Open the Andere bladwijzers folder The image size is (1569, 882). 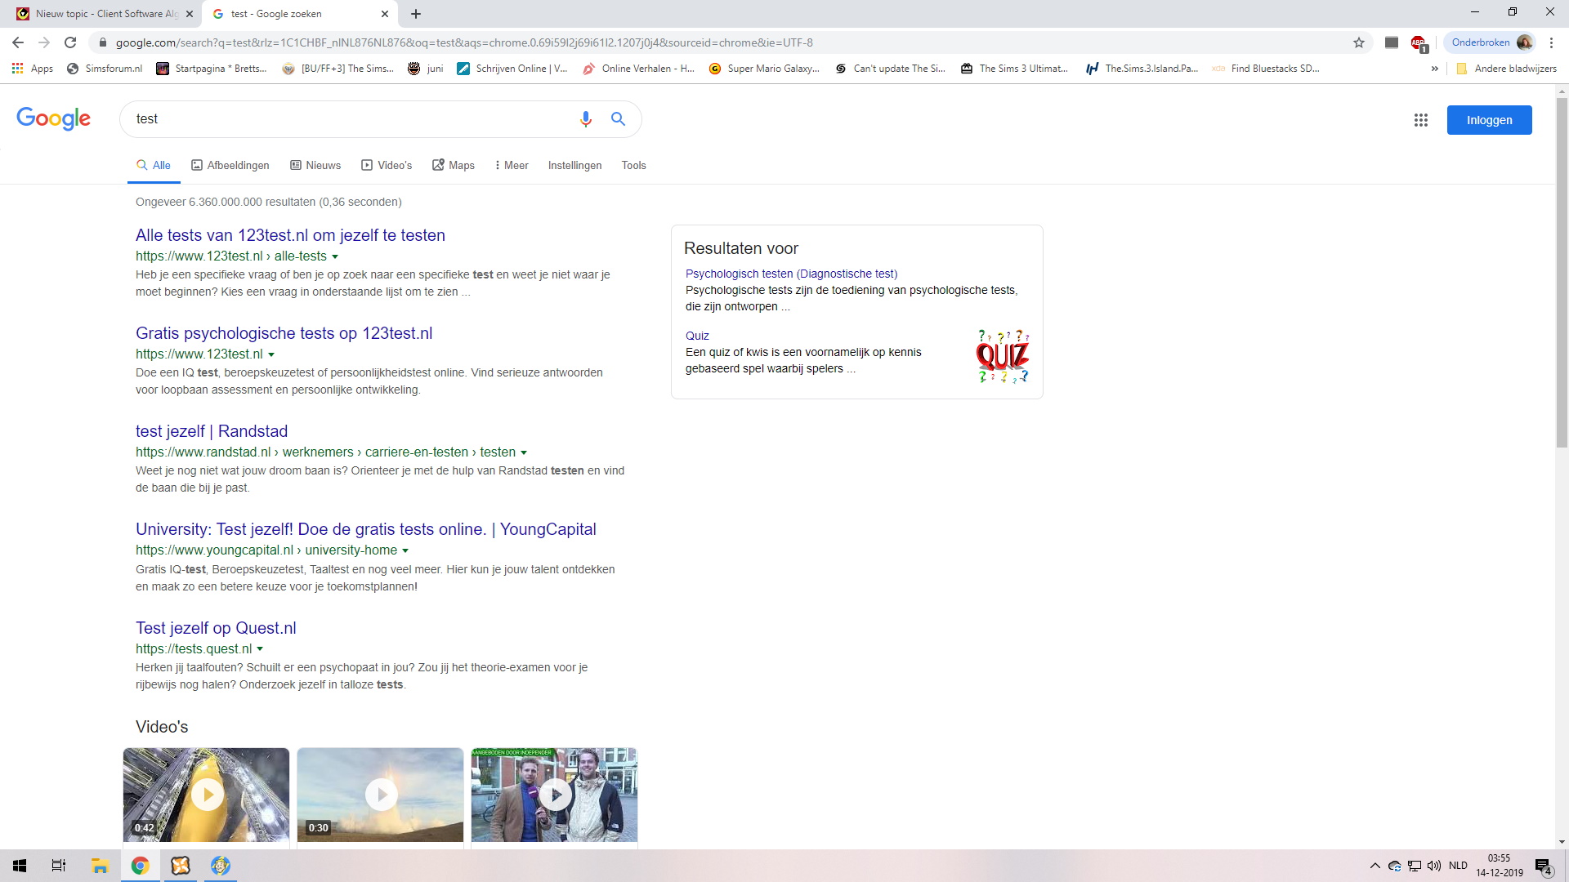click(1507, 69)
